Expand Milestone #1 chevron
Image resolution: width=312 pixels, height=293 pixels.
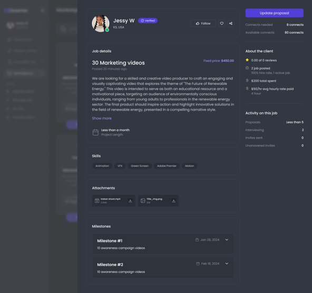pyautogui.click(x=227, y=240)
